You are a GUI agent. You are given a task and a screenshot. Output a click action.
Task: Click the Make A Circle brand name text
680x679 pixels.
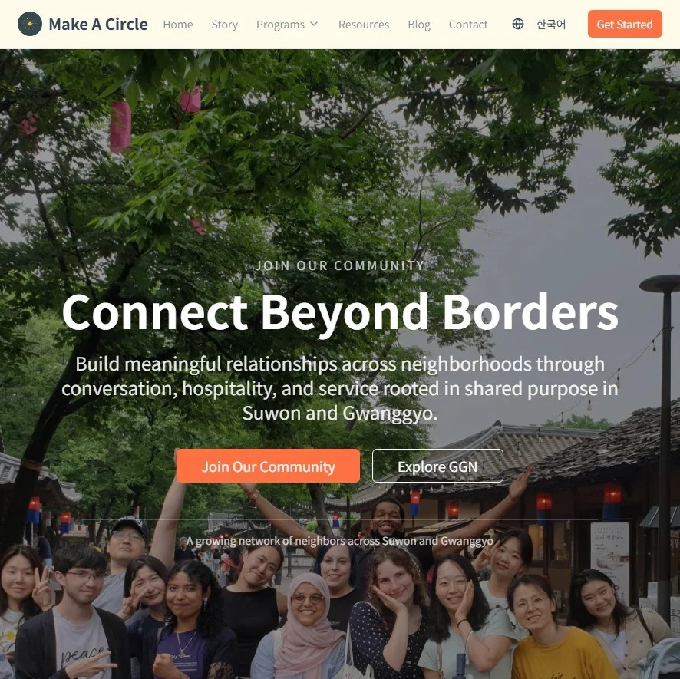(98, 25)
